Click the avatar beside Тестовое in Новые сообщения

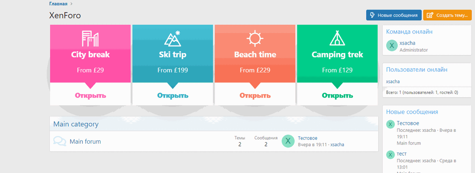click(x=390, y=124)
